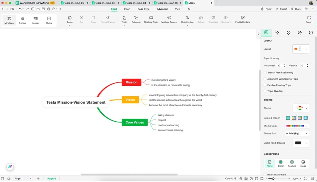This screenshot has height=182, width=317.
Task: Select Color background option
Action: coord(281,164)
